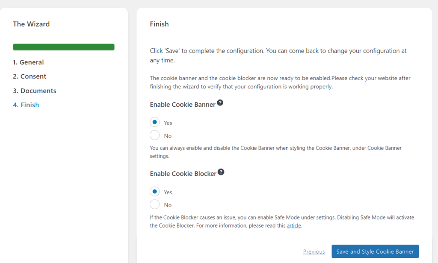438x263 pixels.
Task: Open wizard step 2. Consent
Action: coord(30,76)
